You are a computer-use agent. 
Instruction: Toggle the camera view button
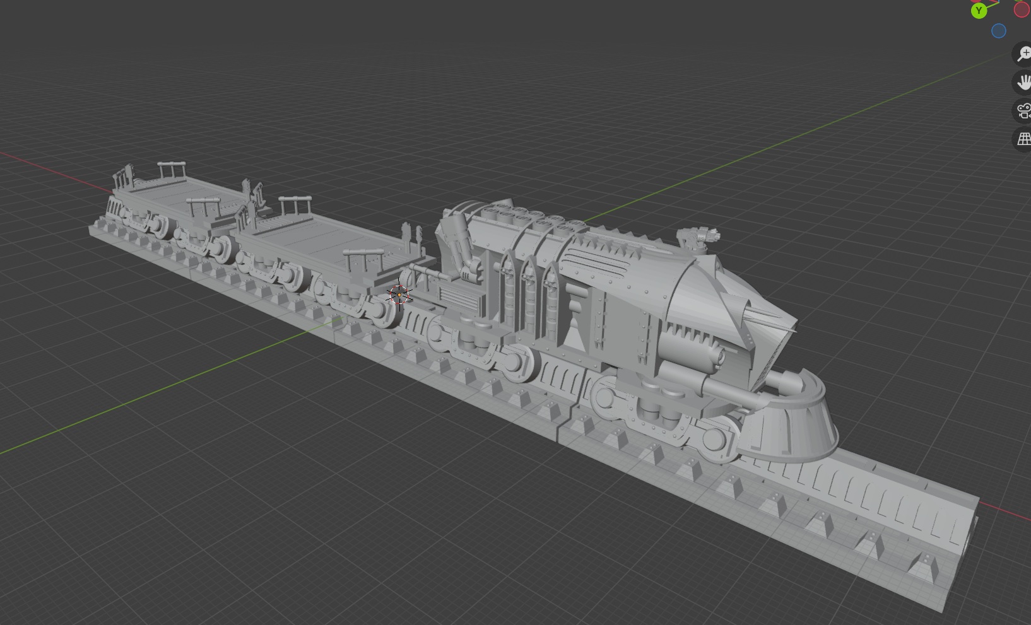(x=1022, y=111)
